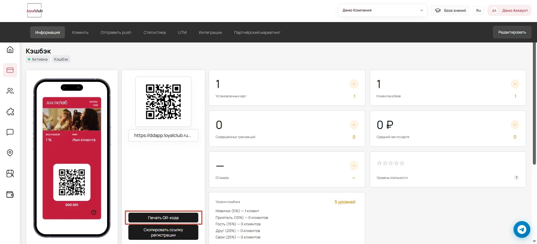537x244 pixels.
Task: Click the Друг (20%) — 0 клиентов row
Action: (237, 231)
